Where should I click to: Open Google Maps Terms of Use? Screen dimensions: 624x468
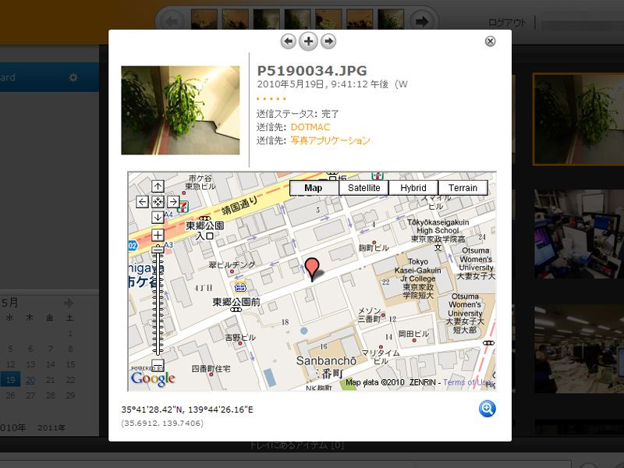467,381
